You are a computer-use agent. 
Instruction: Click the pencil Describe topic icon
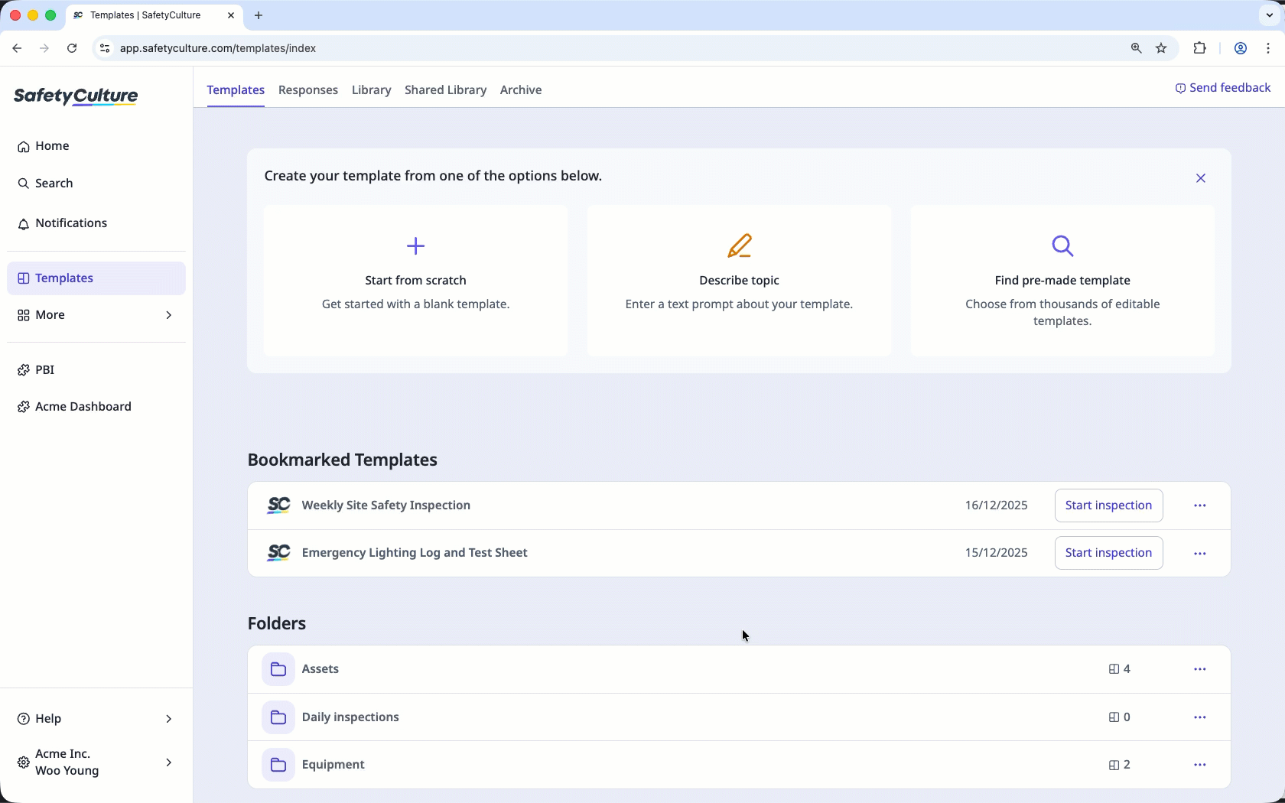(x=740, y=246)
